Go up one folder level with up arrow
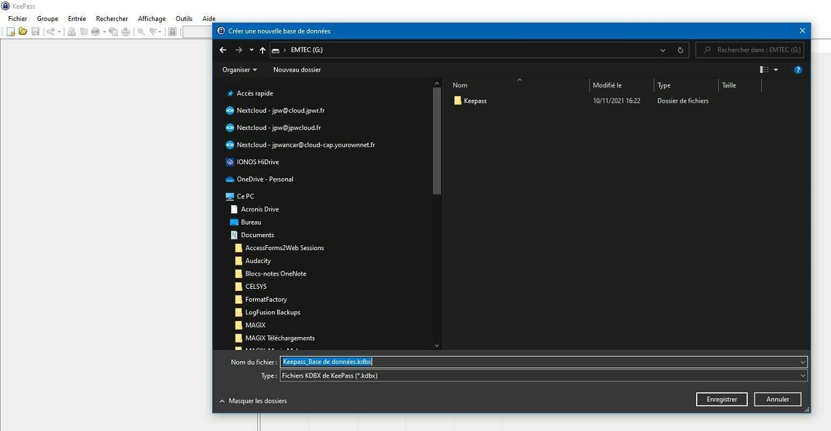This screenshot has width=831, height=431. [x=262, y=50]
